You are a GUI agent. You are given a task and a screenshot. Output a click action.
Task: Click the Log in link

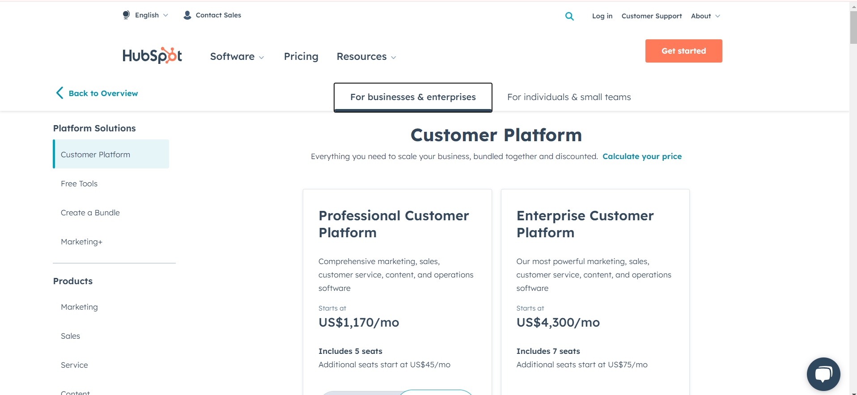[602, 16]
